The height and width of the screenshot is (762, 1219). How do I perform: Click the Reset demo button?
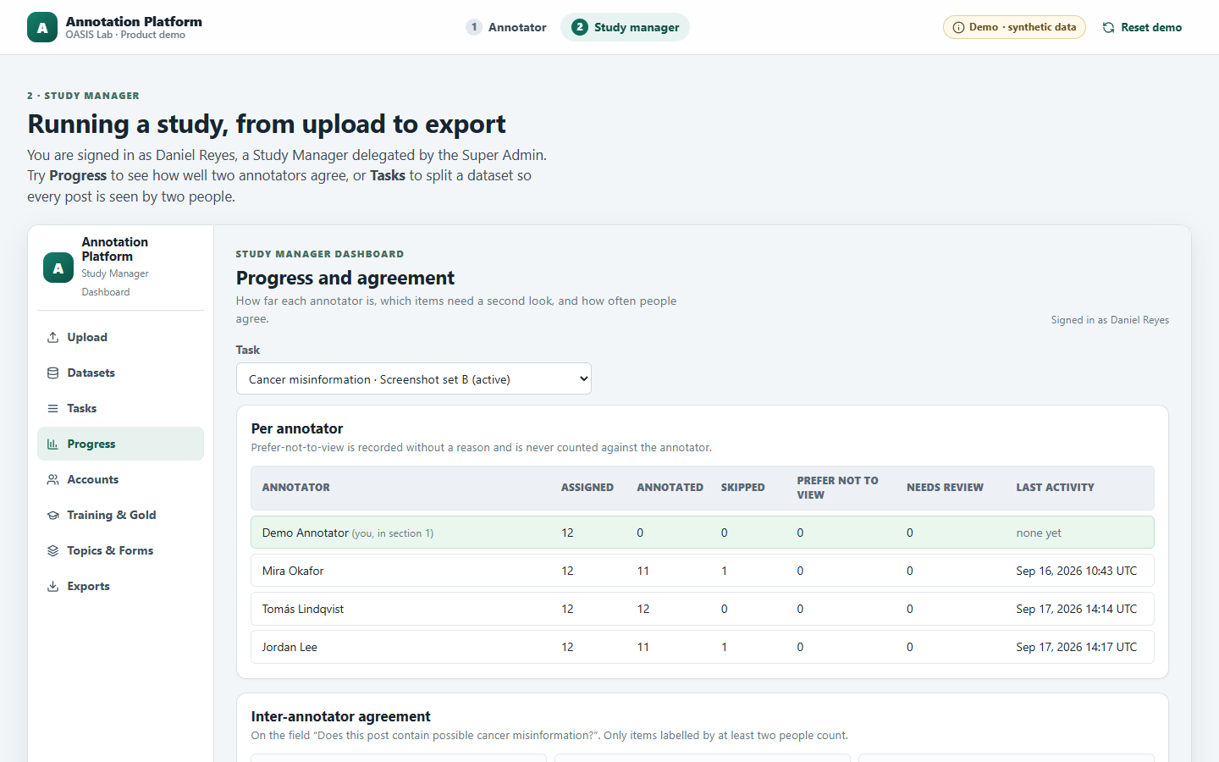[x=1142, y=27]
